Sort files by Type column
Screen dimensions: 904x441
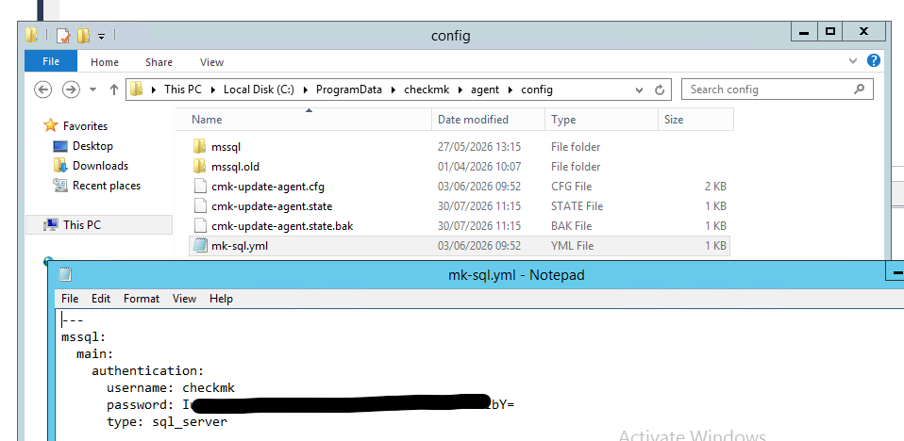click(601, 119)
